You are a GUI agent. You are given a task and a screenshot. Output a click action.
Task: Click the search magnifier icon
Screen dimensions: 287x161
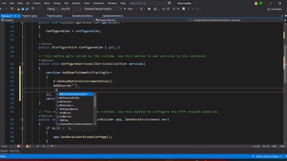point(169,3)
